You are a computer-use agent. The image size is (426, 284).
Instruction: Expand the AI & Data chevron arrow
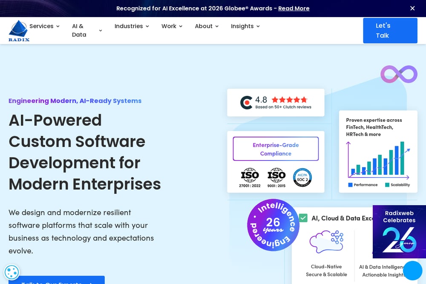(101, 30)
